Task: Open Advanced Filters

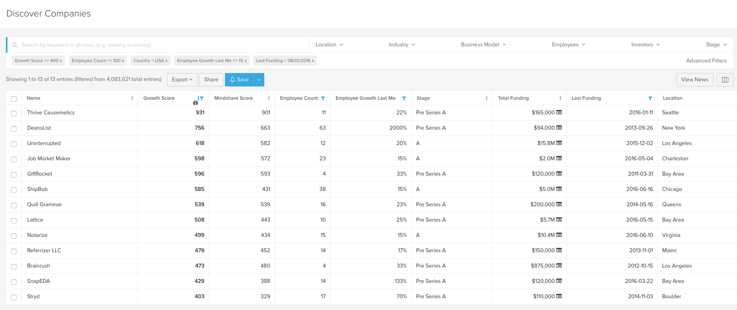Action: (x=706, y=61)
